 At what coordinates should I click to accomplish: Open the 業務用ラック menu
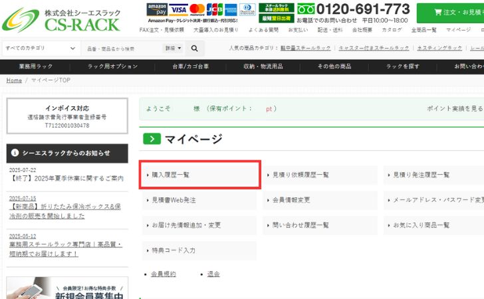point(36,66)
